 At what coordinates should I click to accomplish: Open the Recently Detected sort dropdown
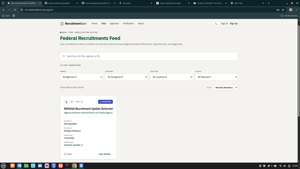point(226,87)
